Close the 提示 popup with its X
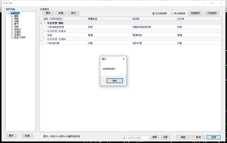The height and width of the screenshot is (143, 227). click(x=123, y=59)
